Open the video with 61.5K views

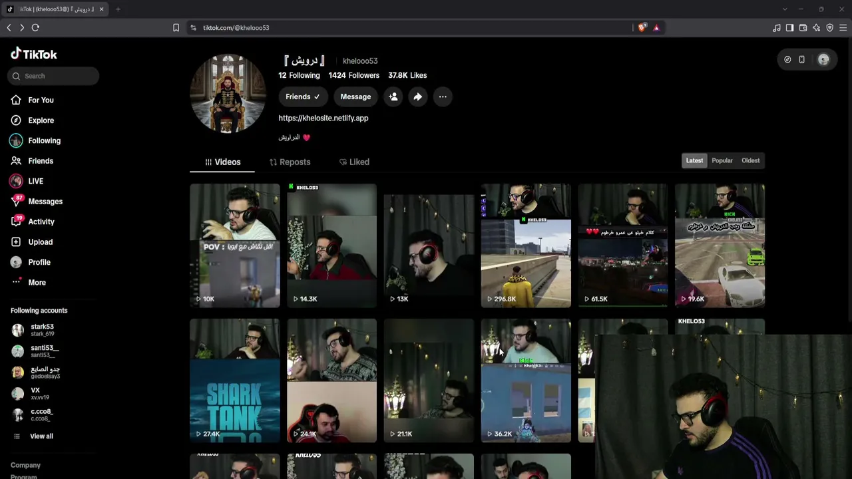622,245
